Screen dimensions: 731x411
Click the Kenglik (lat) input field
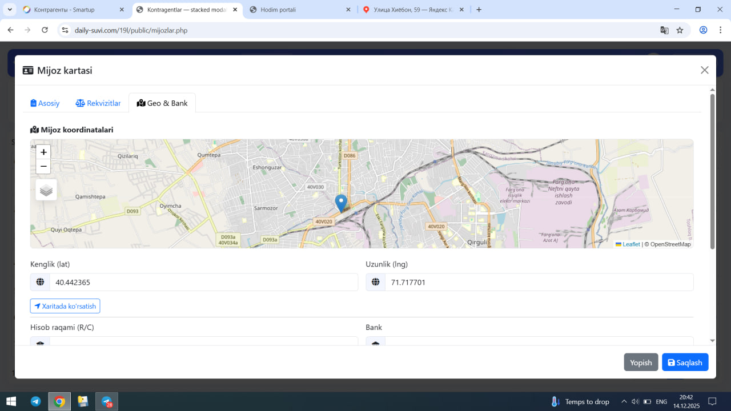click(203, 283)
